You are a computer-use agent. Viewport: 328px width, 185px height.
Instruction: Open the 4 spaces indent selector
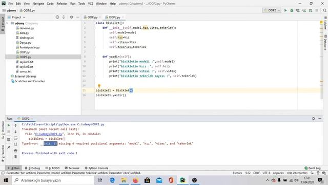point(278,173)
